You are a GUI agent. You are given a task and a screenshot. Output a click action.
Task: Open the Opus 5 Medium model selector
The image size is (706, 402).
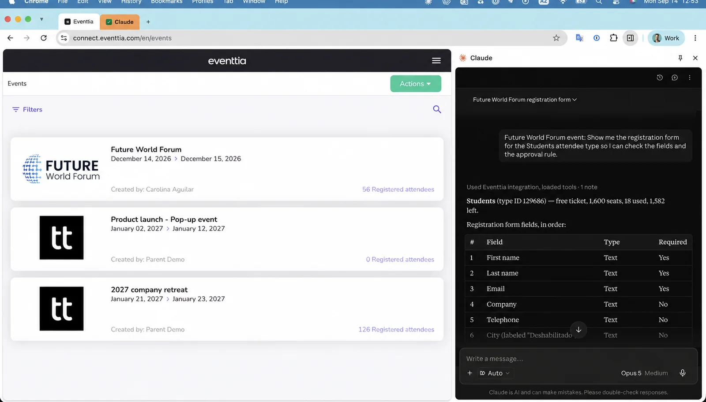[x=644, y=373]
